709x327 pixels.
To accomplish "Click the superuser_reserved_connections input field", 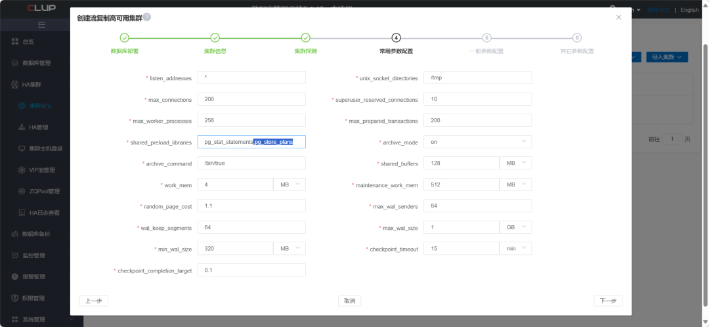I will (x=477, y=99).
